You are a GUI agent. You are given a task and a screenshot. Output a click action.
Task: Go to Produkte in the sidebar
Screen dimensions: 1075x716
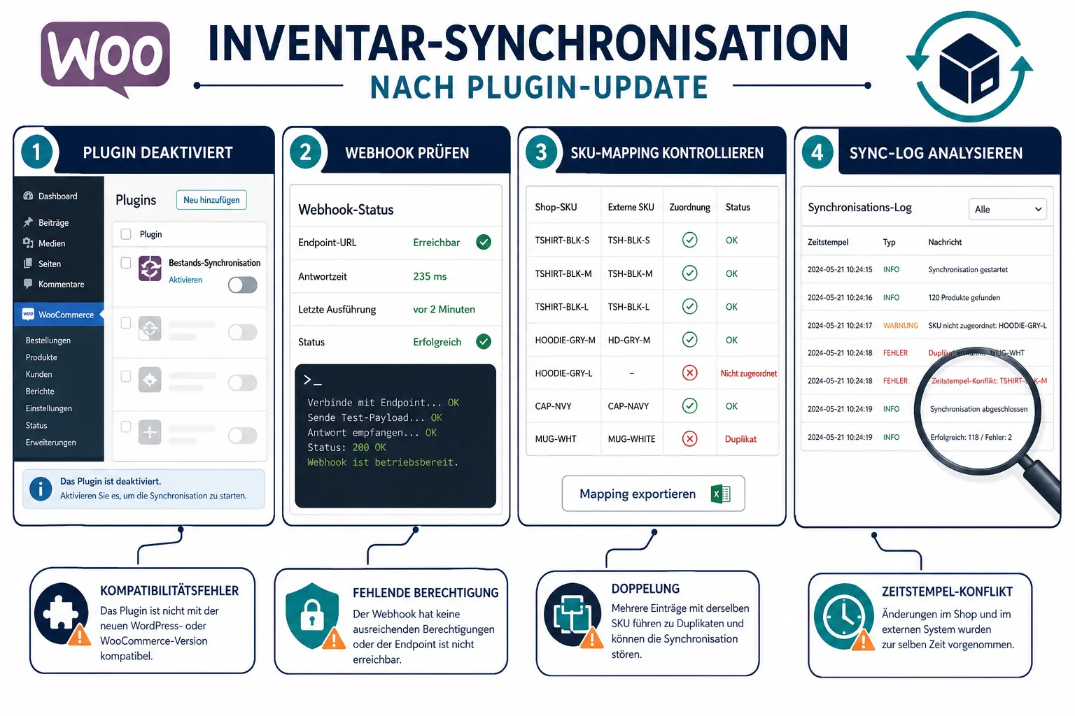41,357
